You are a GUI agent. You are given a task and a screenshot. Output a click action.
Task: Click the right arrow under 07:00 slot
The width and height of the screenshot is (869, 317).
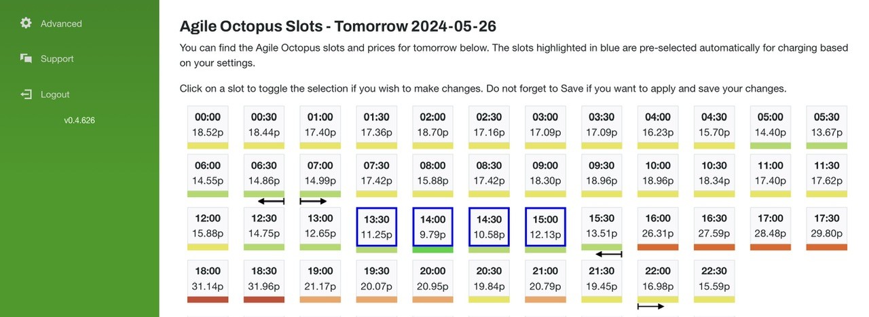(314, 201)
